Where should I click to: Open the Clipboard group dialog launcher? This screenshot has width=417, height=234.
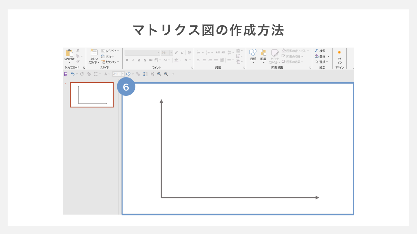[x=84, y=68]
